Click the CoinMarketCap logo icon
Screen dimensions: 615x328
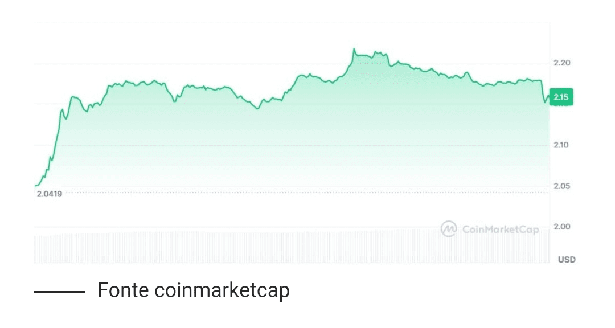point(449,229)
